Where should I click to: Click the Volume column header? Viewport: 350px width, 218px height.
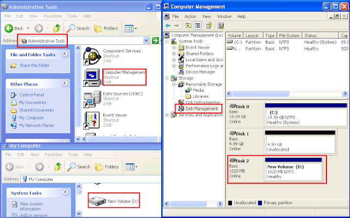tap(235, 36)
